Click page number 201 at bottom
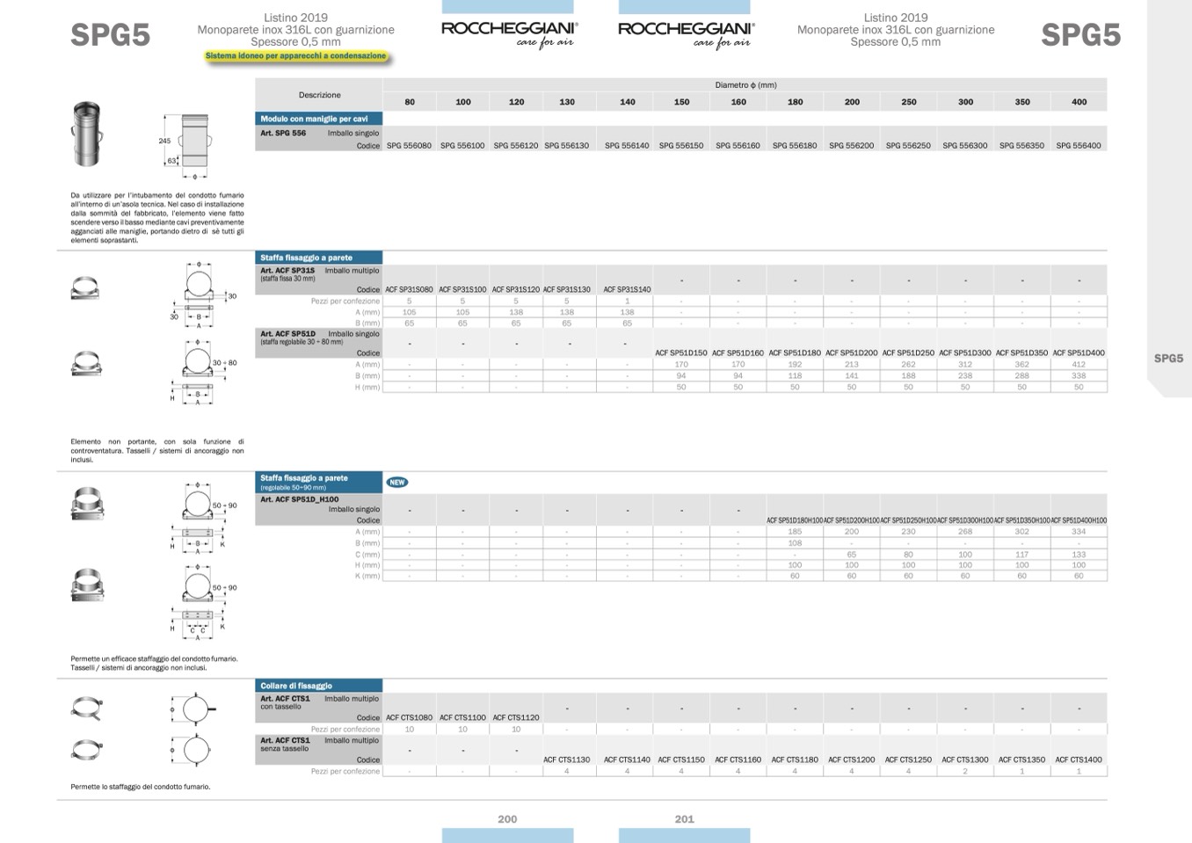The width and height of the screenshot is (1192, 843). 684,819
